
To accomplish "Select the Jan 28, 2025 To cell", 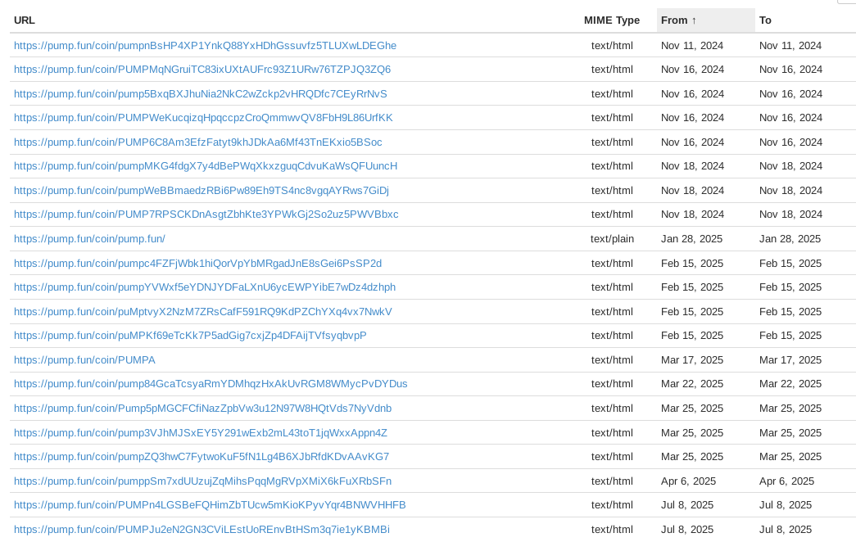I will pos(790,239).
